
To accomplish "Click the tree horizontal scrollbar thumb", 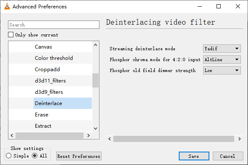I will coord(50,135).
